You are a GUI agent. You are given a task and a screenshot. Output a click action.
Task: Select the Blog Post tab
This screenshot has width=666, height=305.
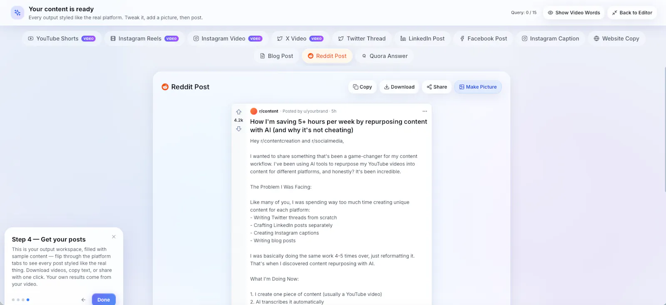[276, 56]
